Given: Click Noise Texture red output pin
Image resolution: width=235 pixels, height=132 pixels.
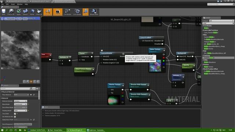Looking at the screenshot, I should 164,58.
